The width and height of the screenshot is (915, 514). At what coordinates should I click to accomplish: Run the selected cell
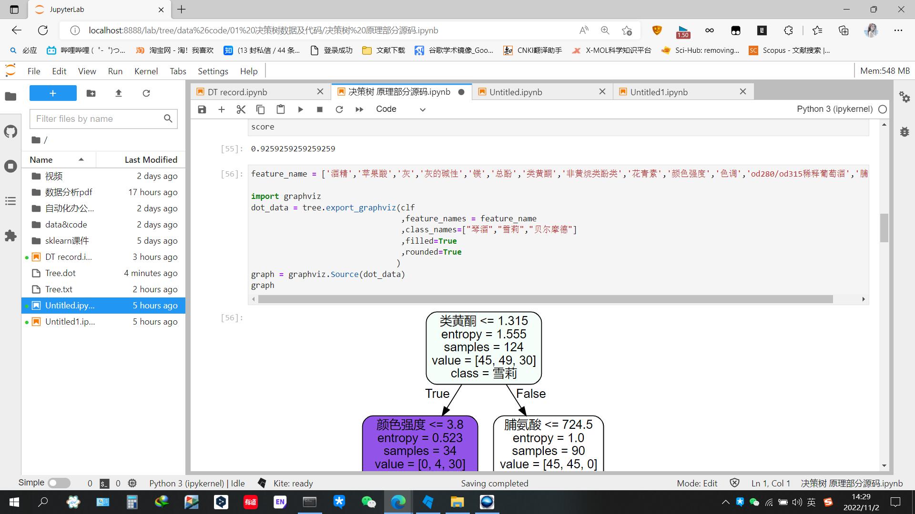coord(300,109)
